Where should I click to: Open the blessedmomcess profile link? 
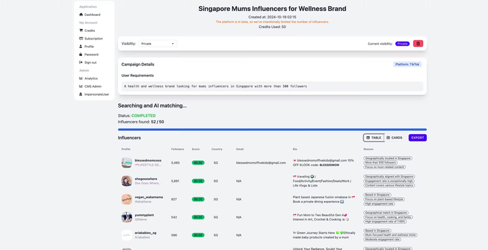[148, 160]
